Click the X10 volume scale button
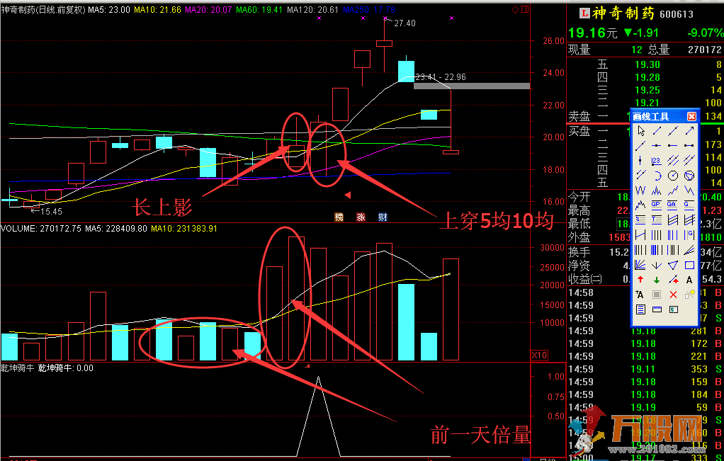 539,355
